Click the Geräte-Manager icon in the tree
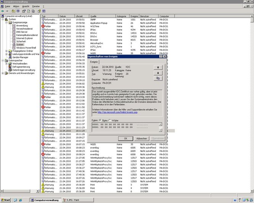This screenshot has width=254, height=203. coord(10,57)
